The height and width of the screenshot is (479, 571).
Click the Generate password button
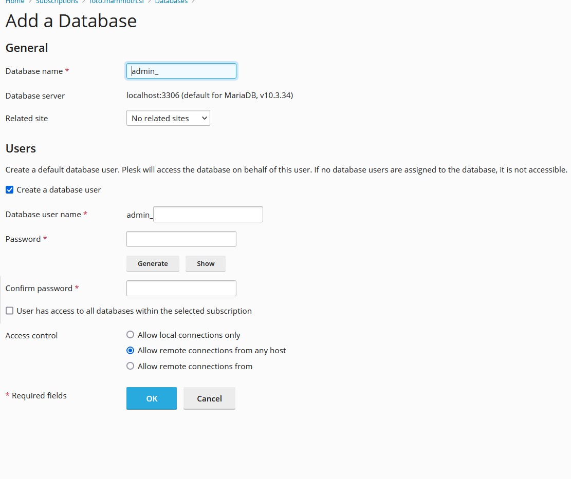coord(153,264)
